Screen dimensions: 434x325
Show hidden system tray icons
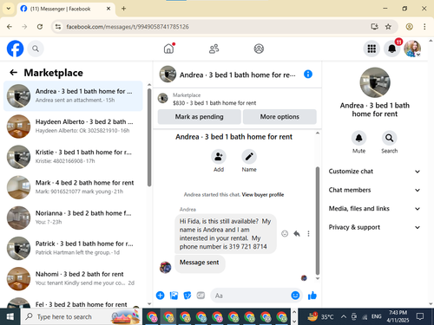(344, 316)
